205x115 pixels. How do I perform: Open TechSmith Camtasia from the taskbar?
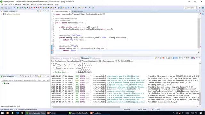click(78, 113)
